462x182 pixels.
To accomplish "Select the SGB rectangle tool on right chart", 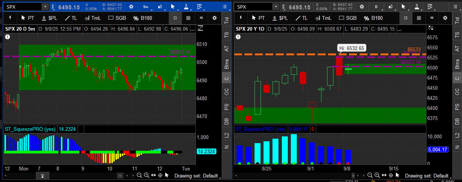I will coord(346,18).
